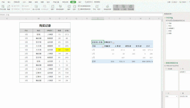Click the 刷新 refresh pivot icon
The image size is (190, 108).
coord(53,7)
